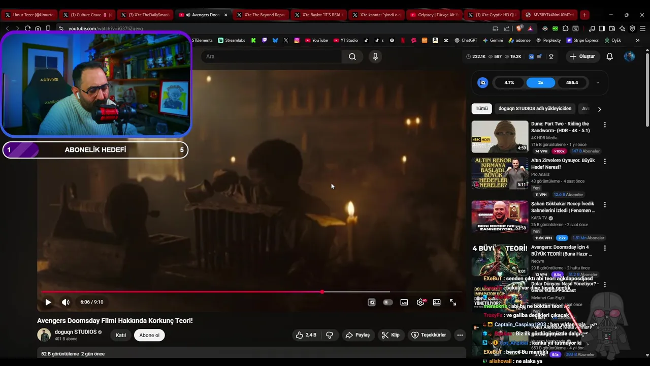Toggle subtitles in the player controls
The height and width of the screenshot is (366, 650).
(404, 302)
